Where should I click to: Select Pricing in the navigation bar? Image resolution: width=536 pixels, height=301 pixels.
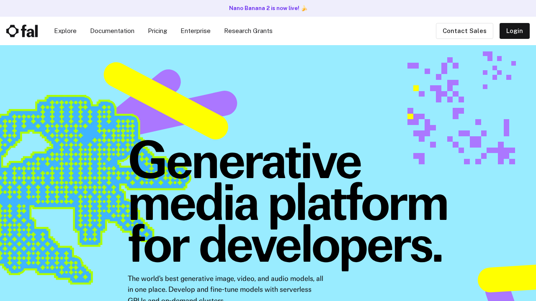157,31
